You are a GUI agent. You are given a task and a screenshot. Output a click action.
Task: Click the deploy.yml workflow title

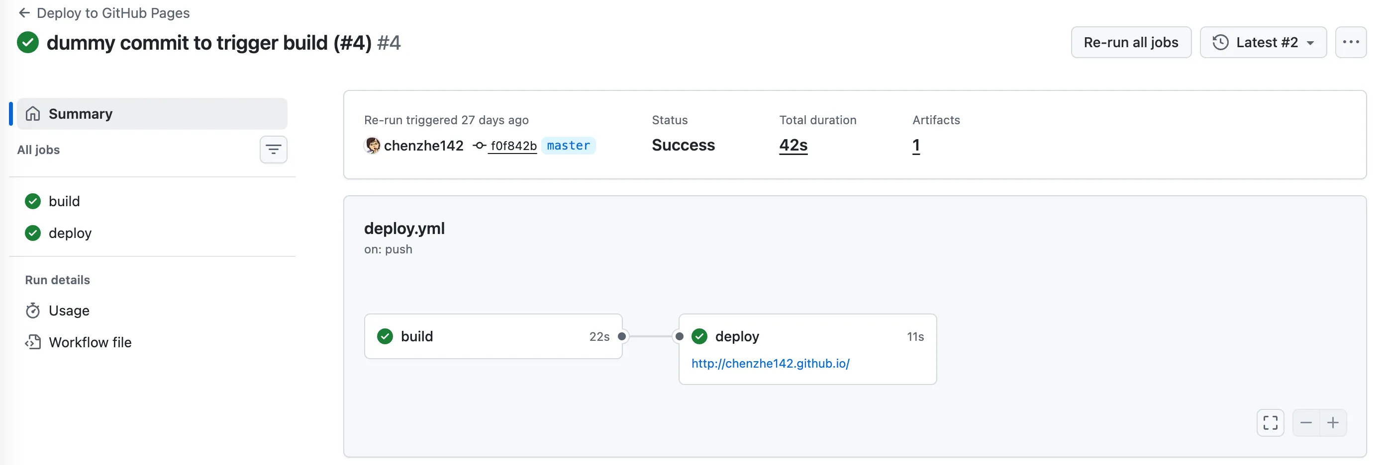tap(404, 229)
